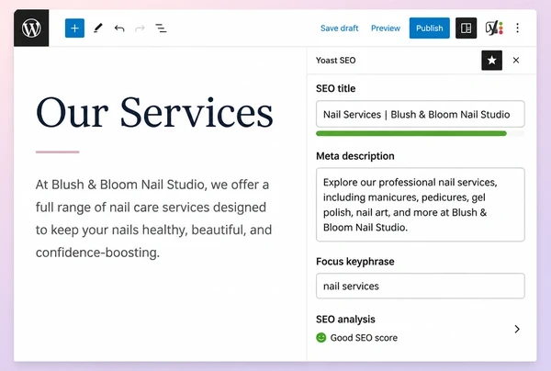Toggle the Yoast SEO toolbar icon
551x371 pixels.
[x=494, y=28]
